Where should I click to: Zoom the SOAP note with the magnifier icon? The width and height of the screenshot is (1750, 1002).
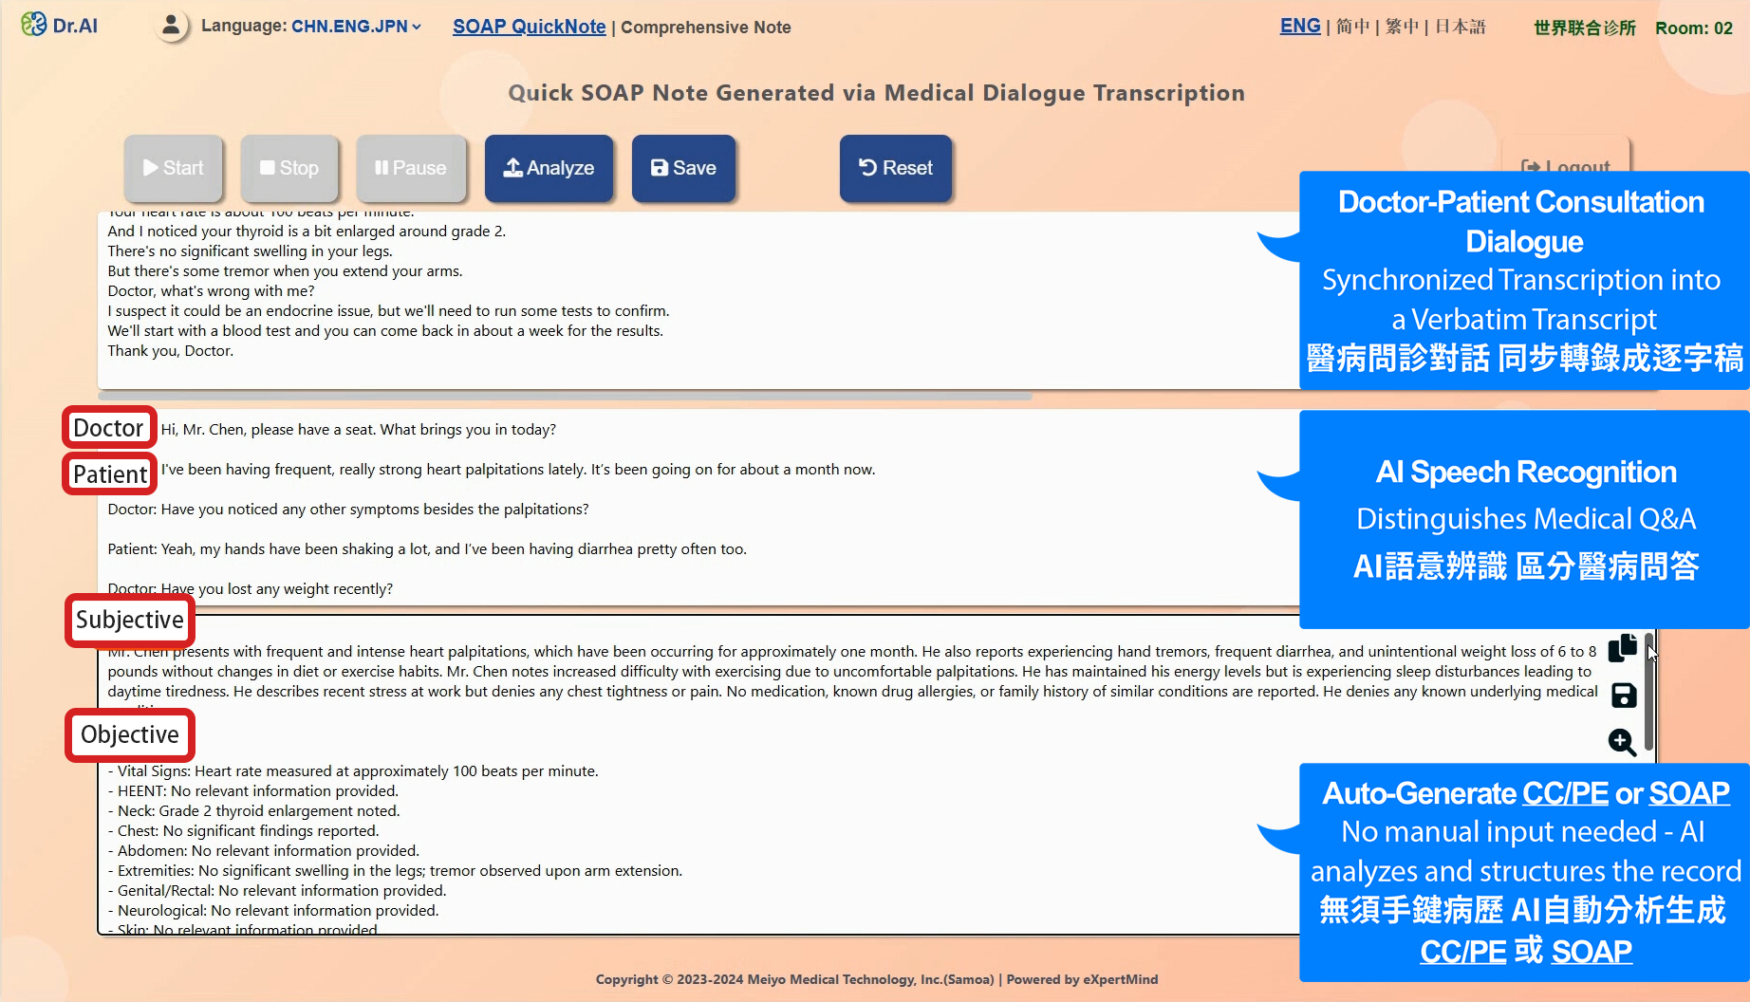[x=1622, y=742]
